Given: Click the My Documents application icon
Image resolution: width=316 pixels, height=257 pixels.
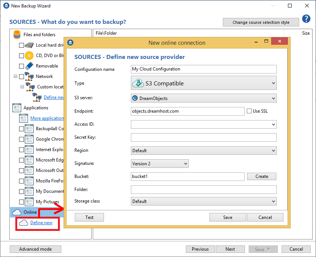Looking at the screenshot, I should [x=29, y=191].
